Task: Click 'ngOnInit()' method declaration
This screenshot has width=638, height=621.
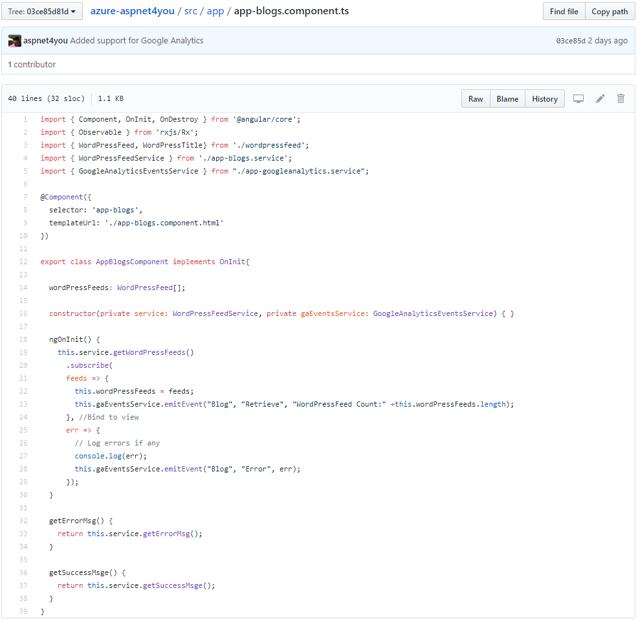Action: click(x=70, y=339)
